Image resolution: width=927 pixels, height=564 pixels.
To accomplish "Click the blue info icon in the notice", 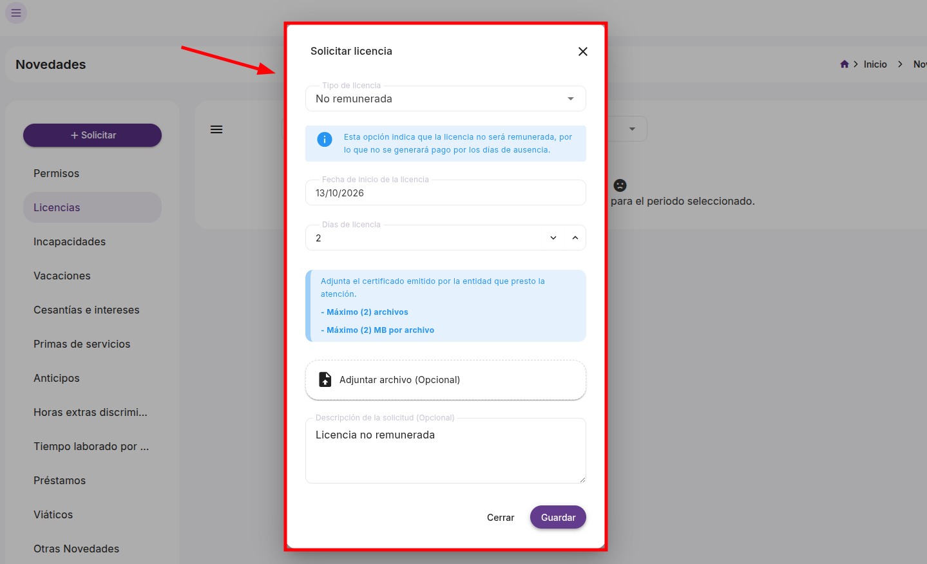I will 325,139.
